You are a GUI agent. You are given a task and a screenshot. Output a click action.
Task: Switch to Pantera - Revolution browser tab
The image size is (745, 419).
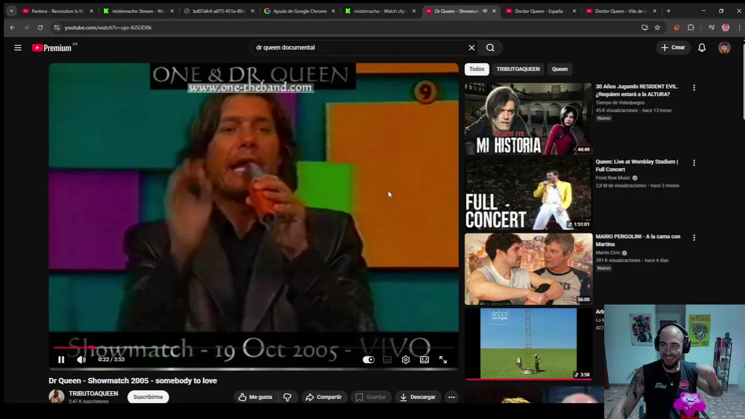pos(57,11)
